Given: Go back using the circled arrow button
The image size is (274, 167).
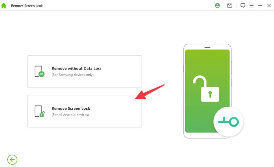Looking at the screenshot, I should (12, 159).
